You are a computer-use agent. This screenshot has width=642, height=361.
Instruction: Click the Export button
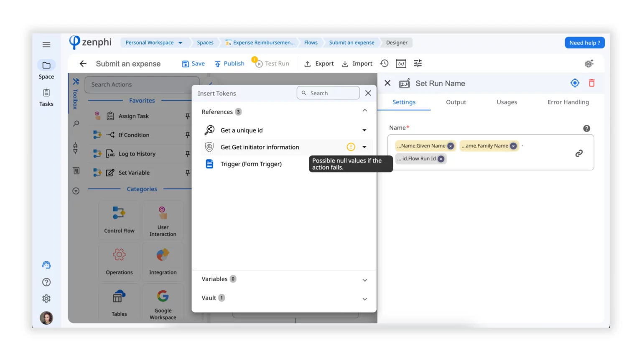tap(319, 64)
